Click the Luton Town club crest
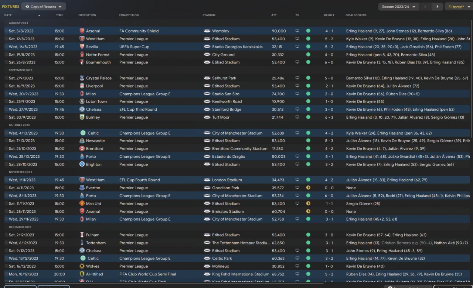This screenshot has width=473, height=288. click(82, 101)
